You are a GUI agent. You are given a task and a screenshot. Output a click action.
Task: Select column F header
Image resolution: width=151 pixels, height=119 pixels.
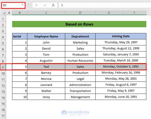[x=134, y=13]
